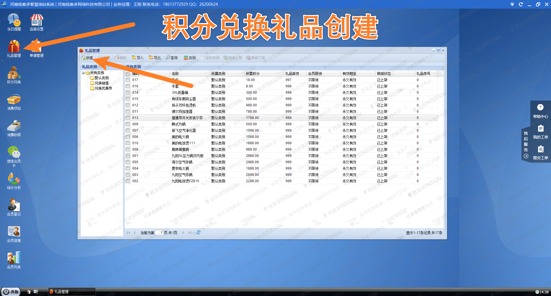Sort by the 商城状态 column header
Screen dimensions: 551x296
click(x=395, y=74)
